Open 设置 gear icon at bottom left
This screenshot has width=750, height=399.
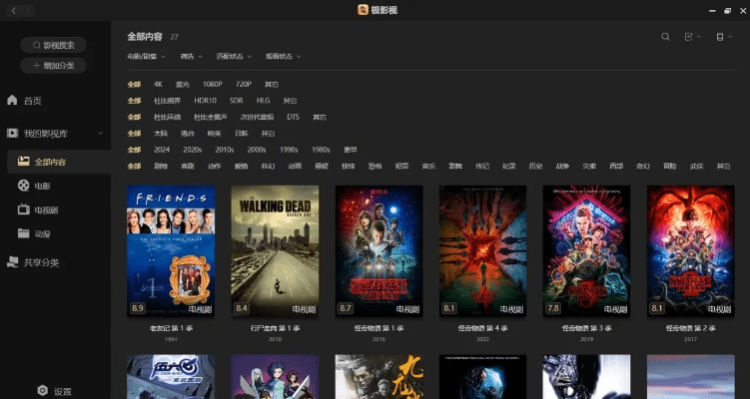[x=43, y=391]
